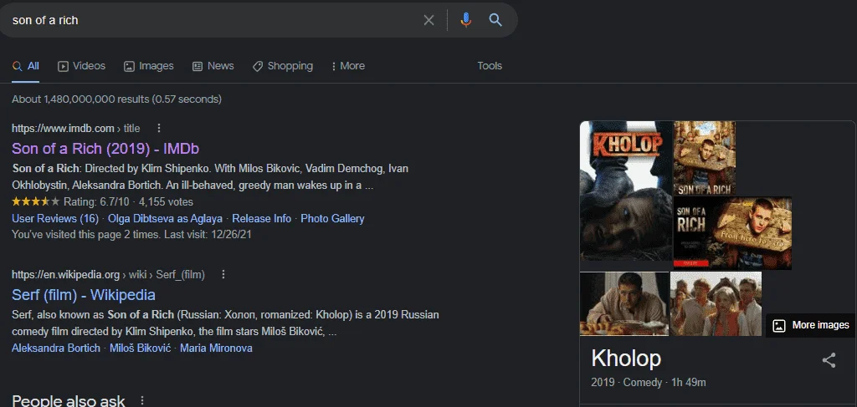Click the Rating: 6.7/10 star rating text
The width and height of the screenshot is (857, 407).
[96, 202]
